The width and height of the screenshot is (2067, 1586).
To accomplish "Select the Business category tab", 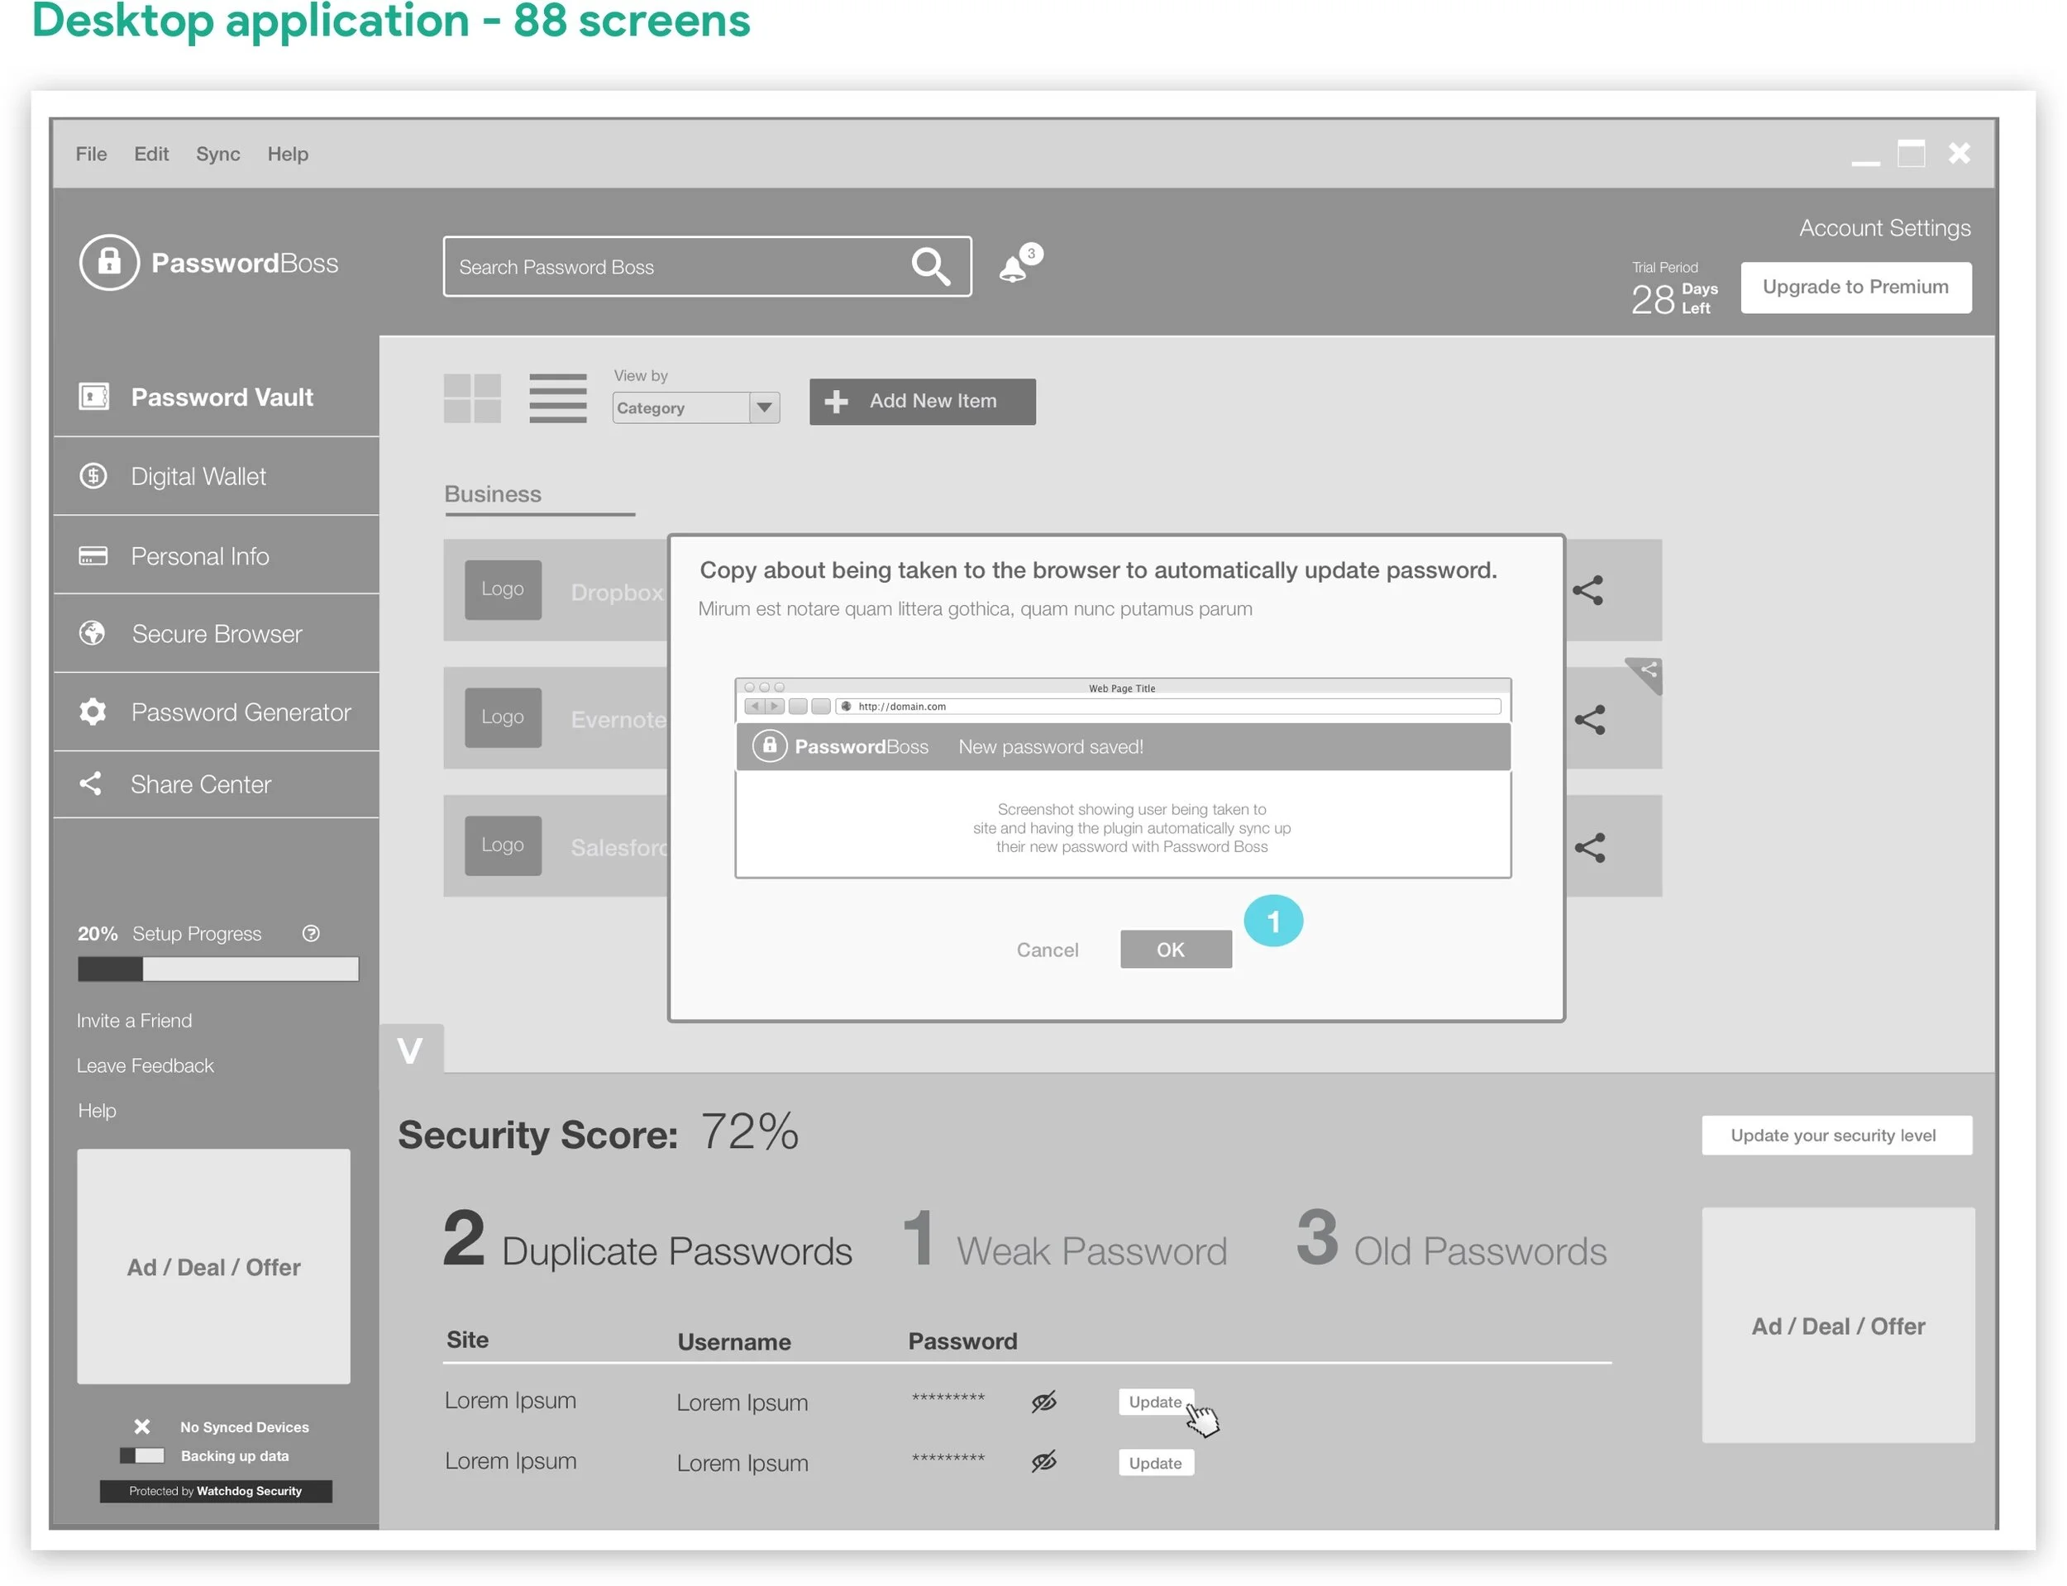I will [493, 493].
